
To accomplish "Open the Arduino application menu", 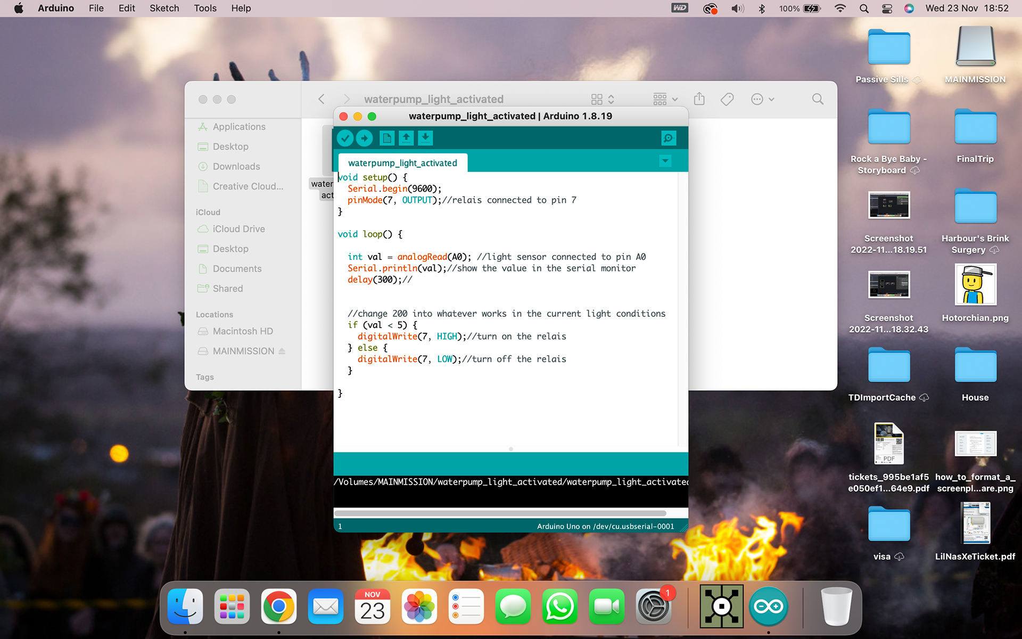I will (x=56, y=8).
